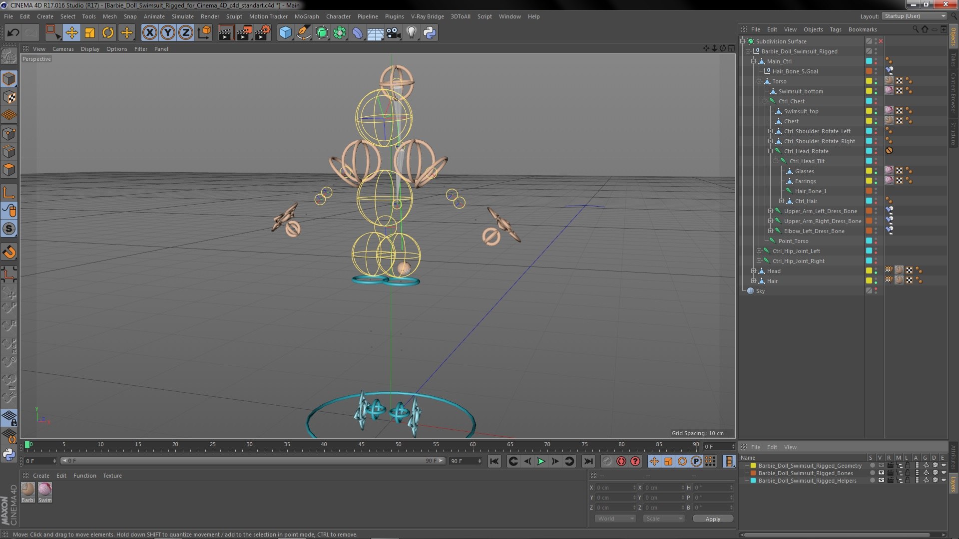Switch to Model mode in left palette
The height and width of the screenshot is (539, 959).
pyautogui.click(x=9, y=79)
